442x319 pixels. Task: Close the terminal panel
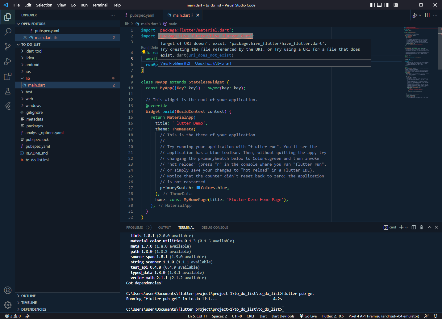click(436, 227)
